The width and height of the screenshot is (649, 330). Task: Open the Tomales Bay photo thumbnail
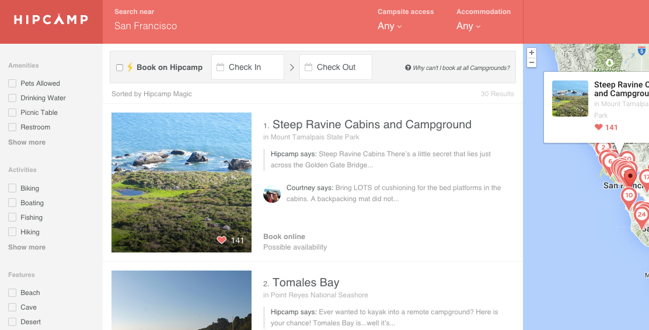click(x=182, y=300)
